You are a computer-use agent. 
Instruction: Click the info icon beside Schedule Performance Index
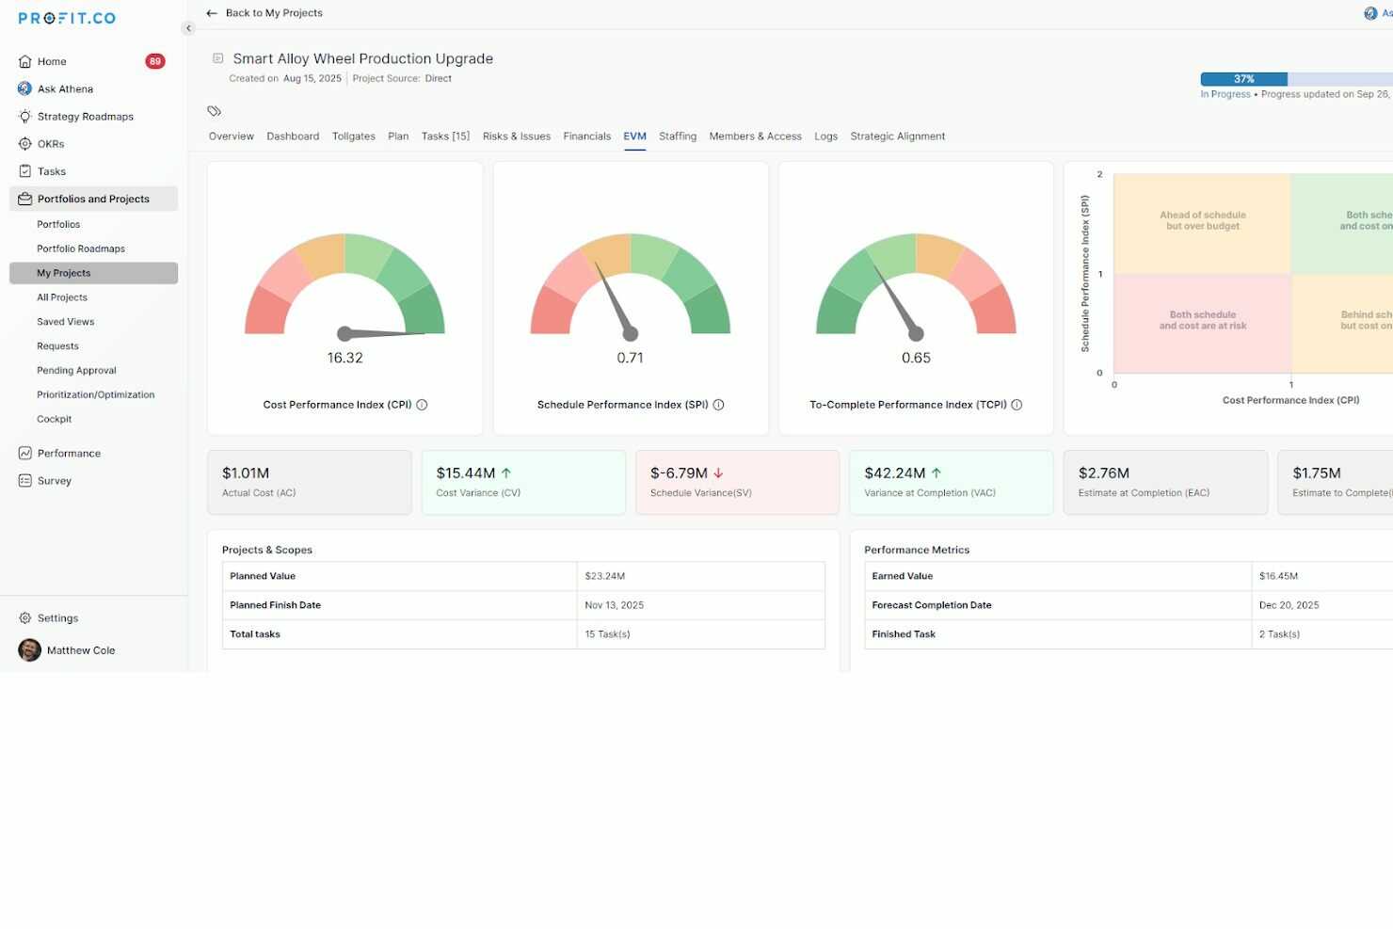(x=718, y=405)
